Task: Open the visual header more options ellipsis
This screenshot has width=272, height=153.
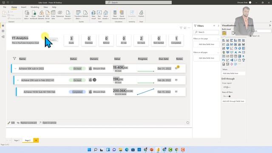Action: (x=189, y=28)
